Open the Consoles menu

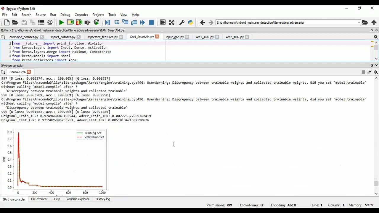(x=81, y=14)
